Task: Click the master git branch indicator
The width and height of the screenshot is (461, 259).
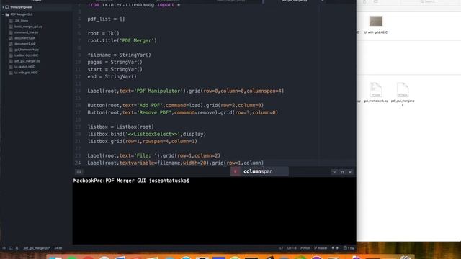Action: tap(321, 248)
